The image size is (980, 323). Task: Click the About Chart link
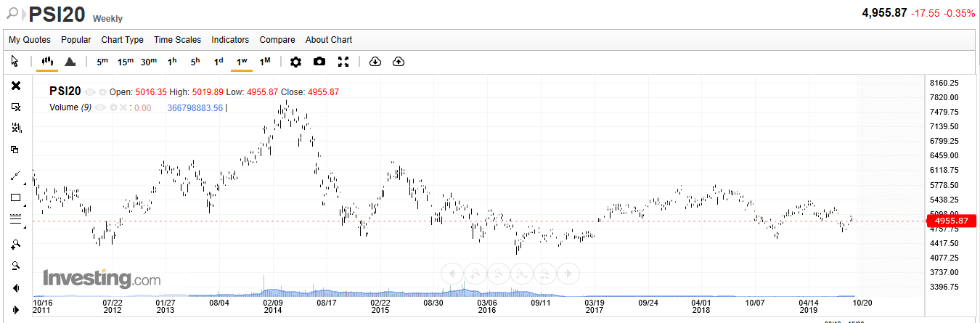click(328, 40)
